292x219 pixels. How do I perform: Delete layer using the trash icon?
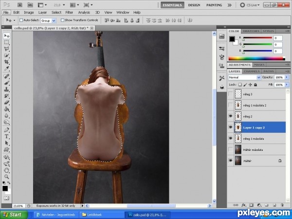(282, 205)
